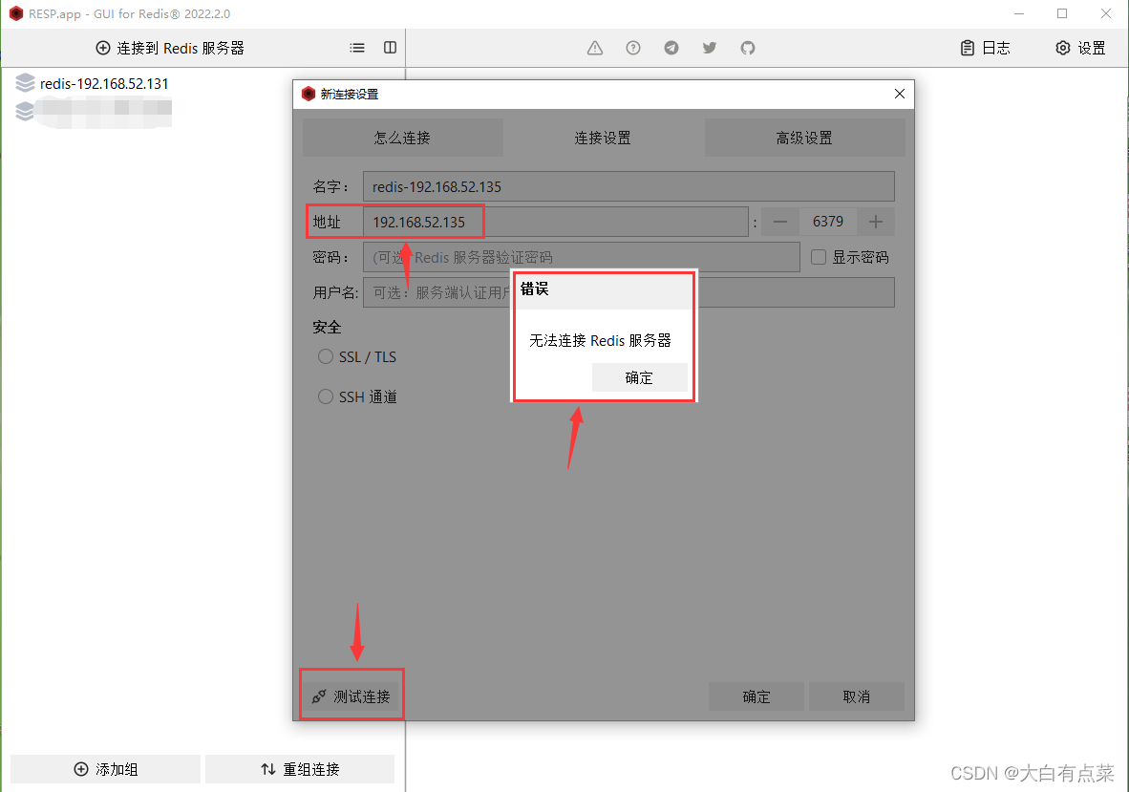Click the split view icon in the toolbar

click(x=390, y=47)
